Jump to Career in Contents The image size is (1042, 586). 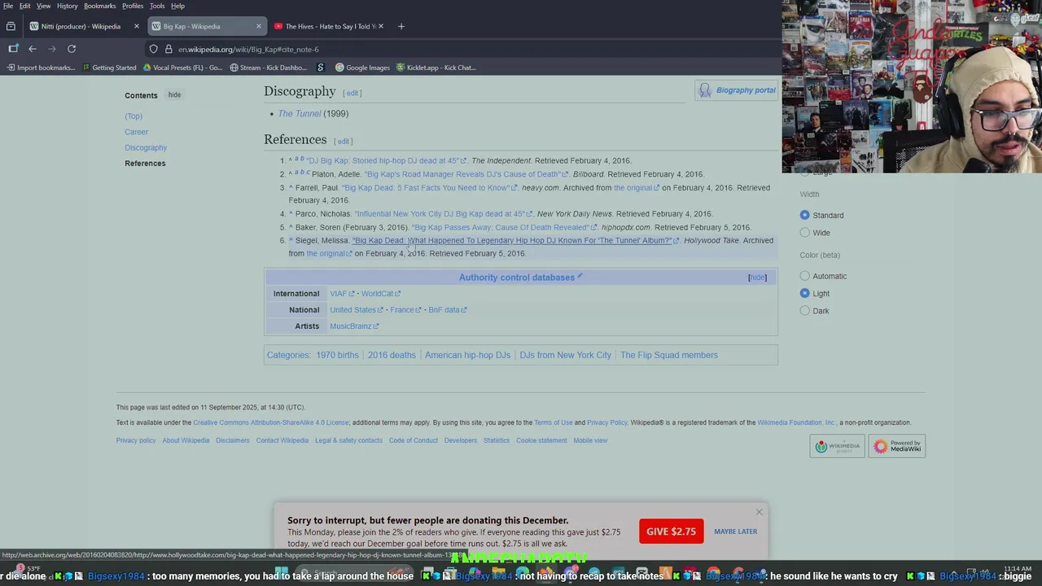(x=136, y=132)
